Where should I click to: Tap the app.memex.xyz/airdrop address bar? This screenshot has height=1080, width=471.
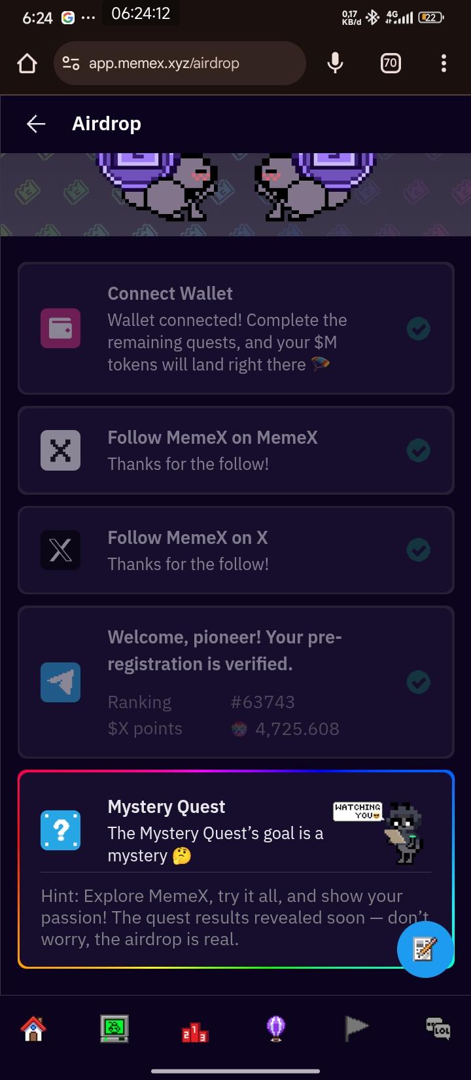click(x=183, y=63)
